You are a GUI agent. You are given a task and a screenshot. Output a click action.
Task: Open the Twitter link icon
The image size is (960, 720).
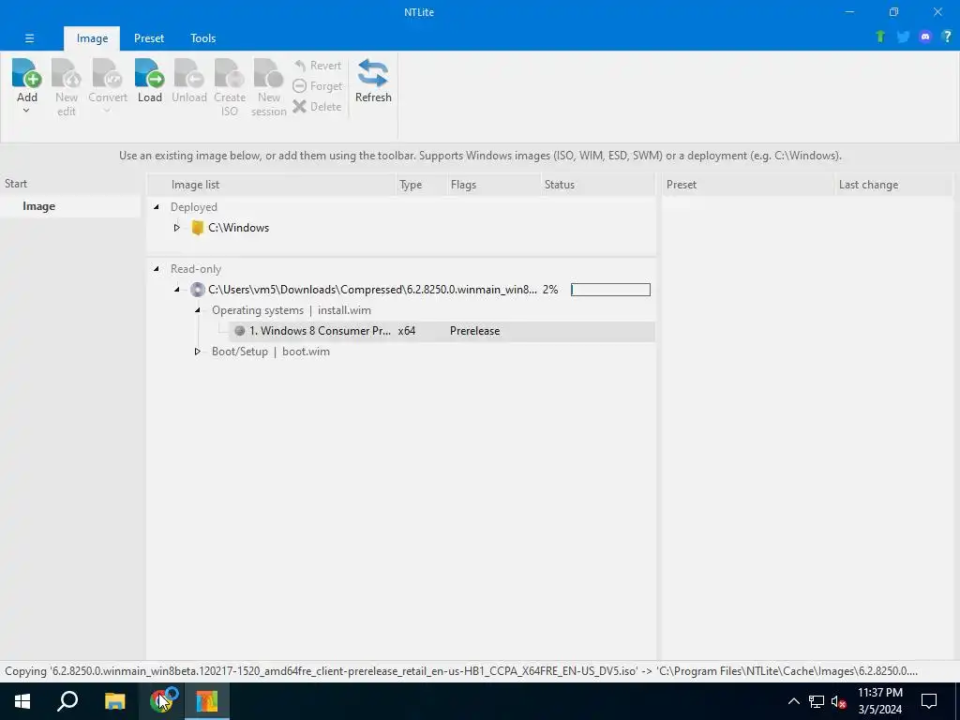[x=903, y=37]
